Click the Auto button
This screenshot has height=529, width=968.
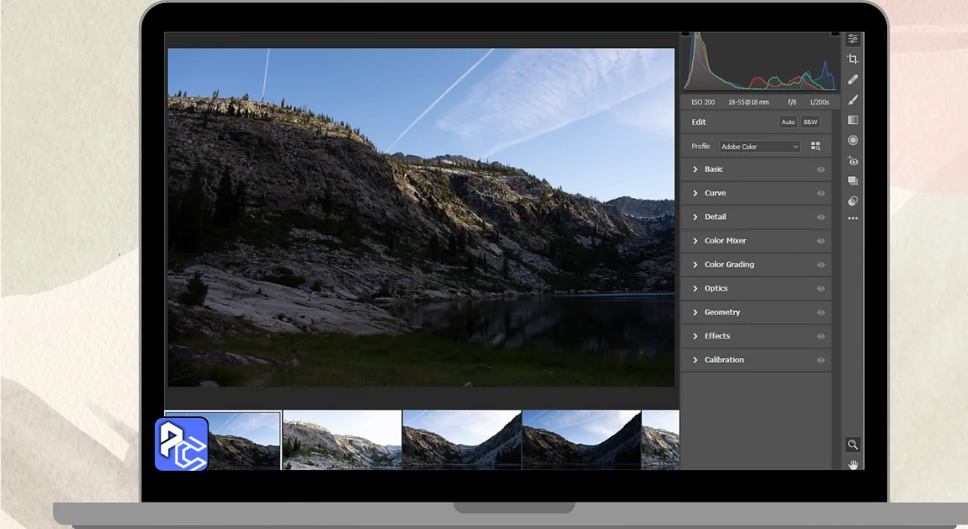(788, 122)
